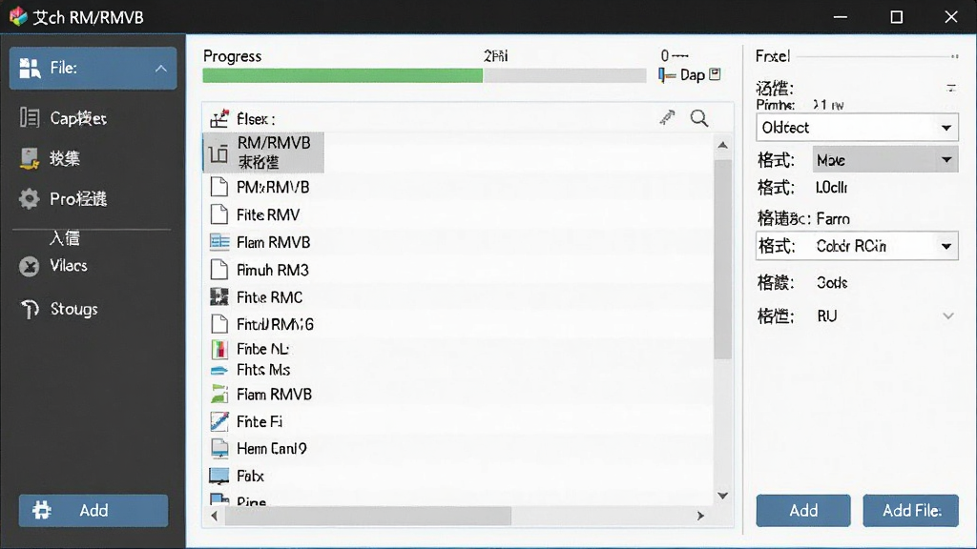
Task: Click the search magnifier icon
Action: 699,117
